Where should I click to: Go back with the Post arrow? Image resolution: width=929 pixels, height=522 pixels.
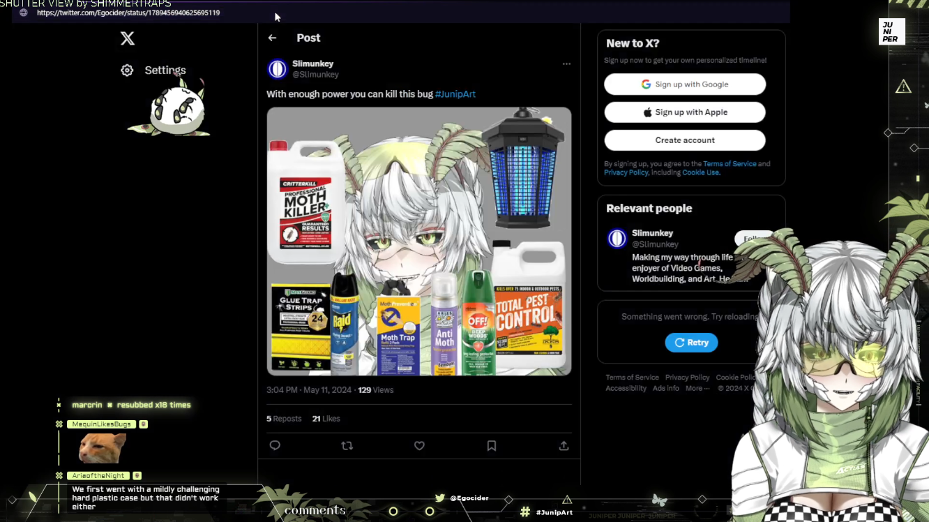tap(273, 38)
